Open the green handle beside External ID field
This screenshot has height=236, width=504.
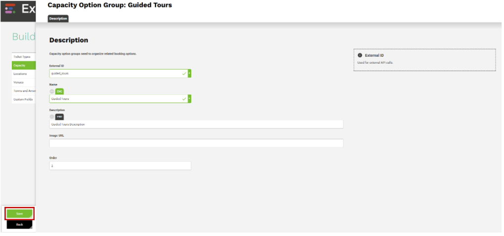[190, 74]
